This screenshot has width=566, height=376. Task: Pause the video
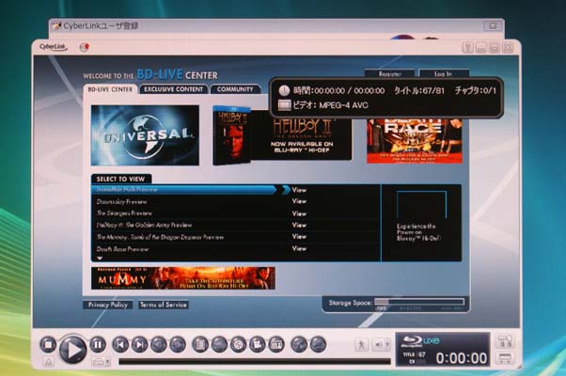(98, 345)
